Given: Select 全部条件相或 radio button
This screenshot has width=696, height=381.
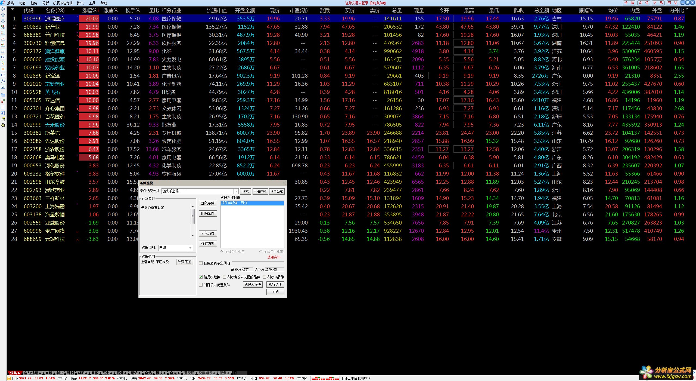Looking at the screenshot, I should (261, 251).
